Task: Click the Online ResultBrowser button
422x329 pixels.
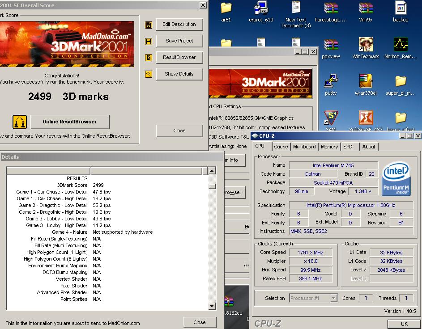Action: pos(70,122)
